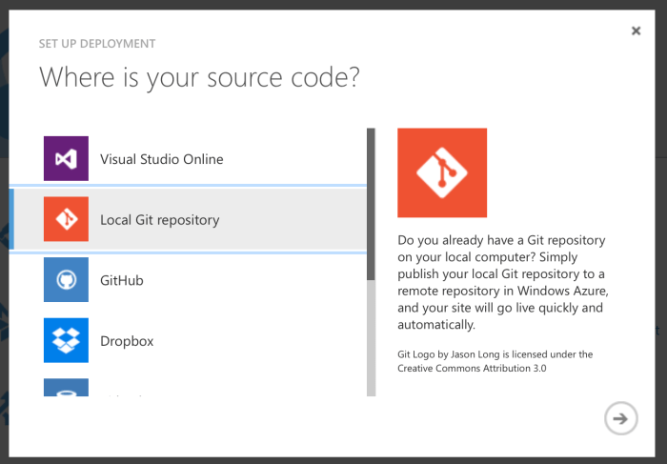Image resolution: width=667 pixels, height=464 pixels.
Task: Click the Git repository description paragraph
Action: [503, 282]
